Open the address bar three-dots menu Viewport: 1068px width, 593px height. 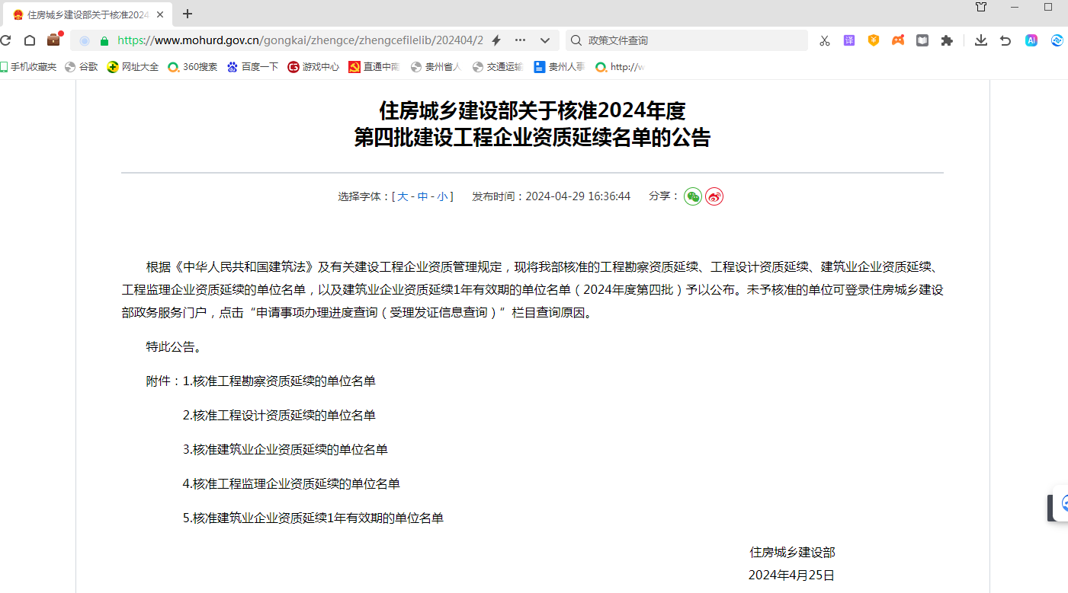click(520, 40)
